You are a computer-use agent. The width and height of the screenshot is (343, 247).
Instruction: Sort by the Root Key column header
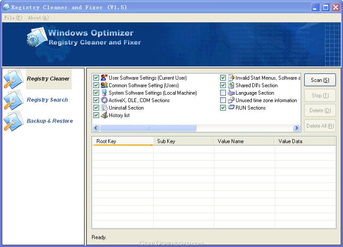tap(122, 141)
